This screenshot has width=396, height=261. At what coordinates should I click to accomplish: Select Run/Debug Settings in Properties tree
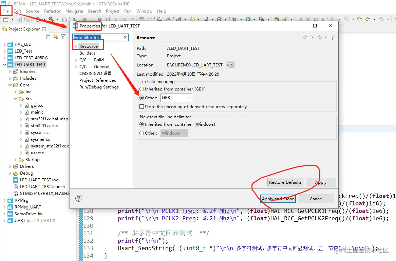coord(99,87)
